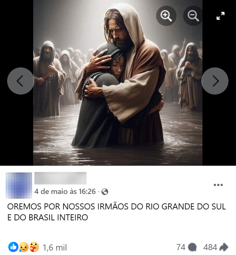236x255 pixels.
Task: Select the OREMOS POR NOSSOS IRMÃOS caption text
Action: click(x=116, y=212)
